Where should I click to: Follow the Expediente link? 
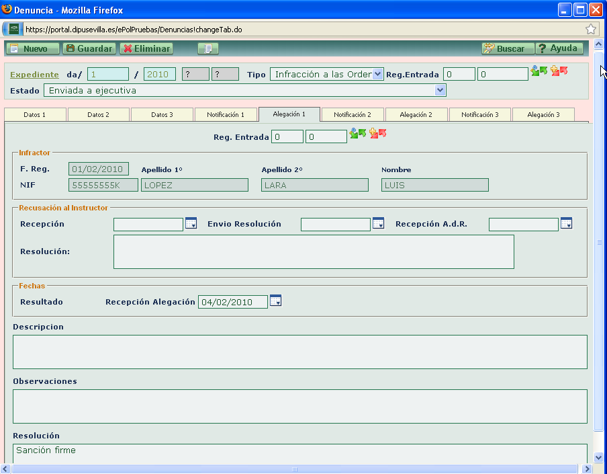pyautogui.click(x=34, y=75)
